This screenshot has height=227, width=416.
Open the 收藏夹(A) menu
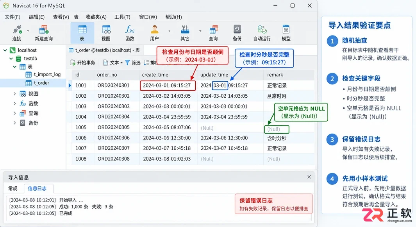[x=96, y=17]
